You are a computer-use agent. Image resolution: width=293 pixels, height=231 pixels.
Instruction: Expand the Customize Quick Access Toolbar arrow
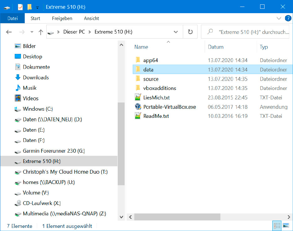(37, 7)
